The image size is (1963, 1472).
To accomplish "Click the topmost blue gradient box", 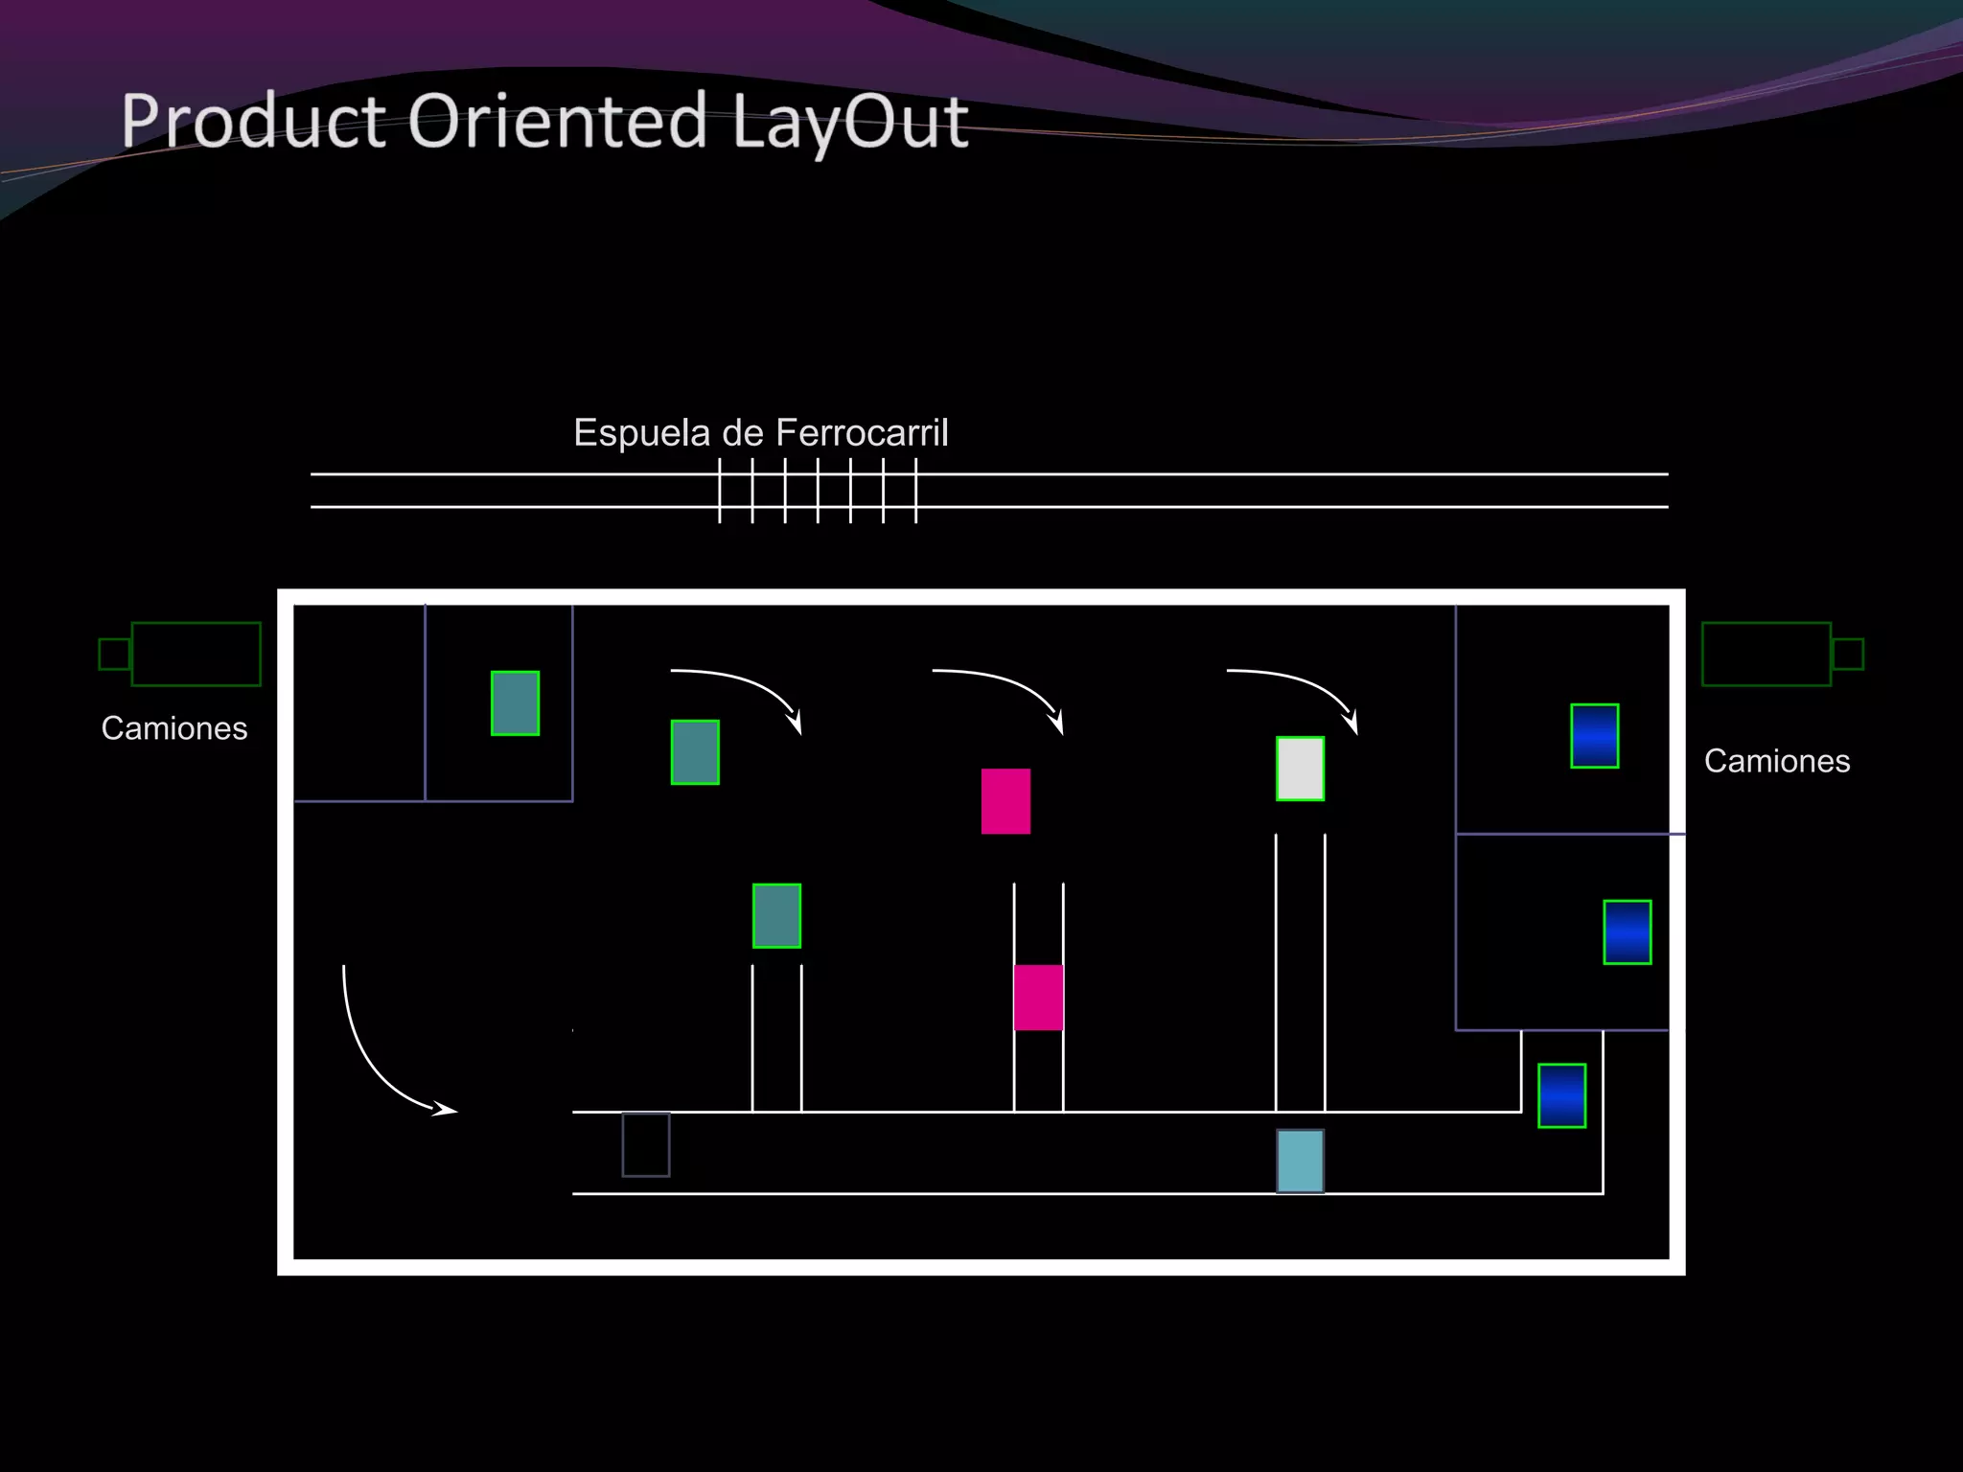I will (1594, 736).
